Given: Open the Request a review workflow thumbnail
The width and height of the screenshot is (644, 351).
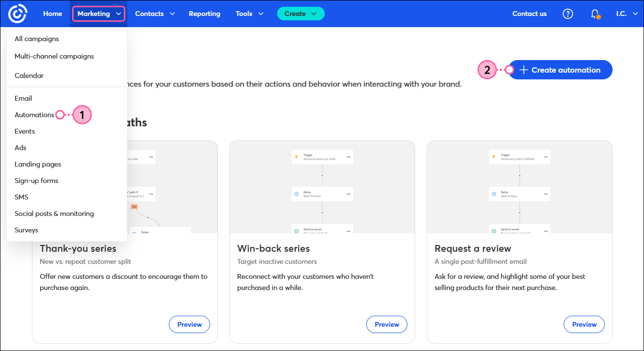Looking at the screenshot, I should point(519,187).
